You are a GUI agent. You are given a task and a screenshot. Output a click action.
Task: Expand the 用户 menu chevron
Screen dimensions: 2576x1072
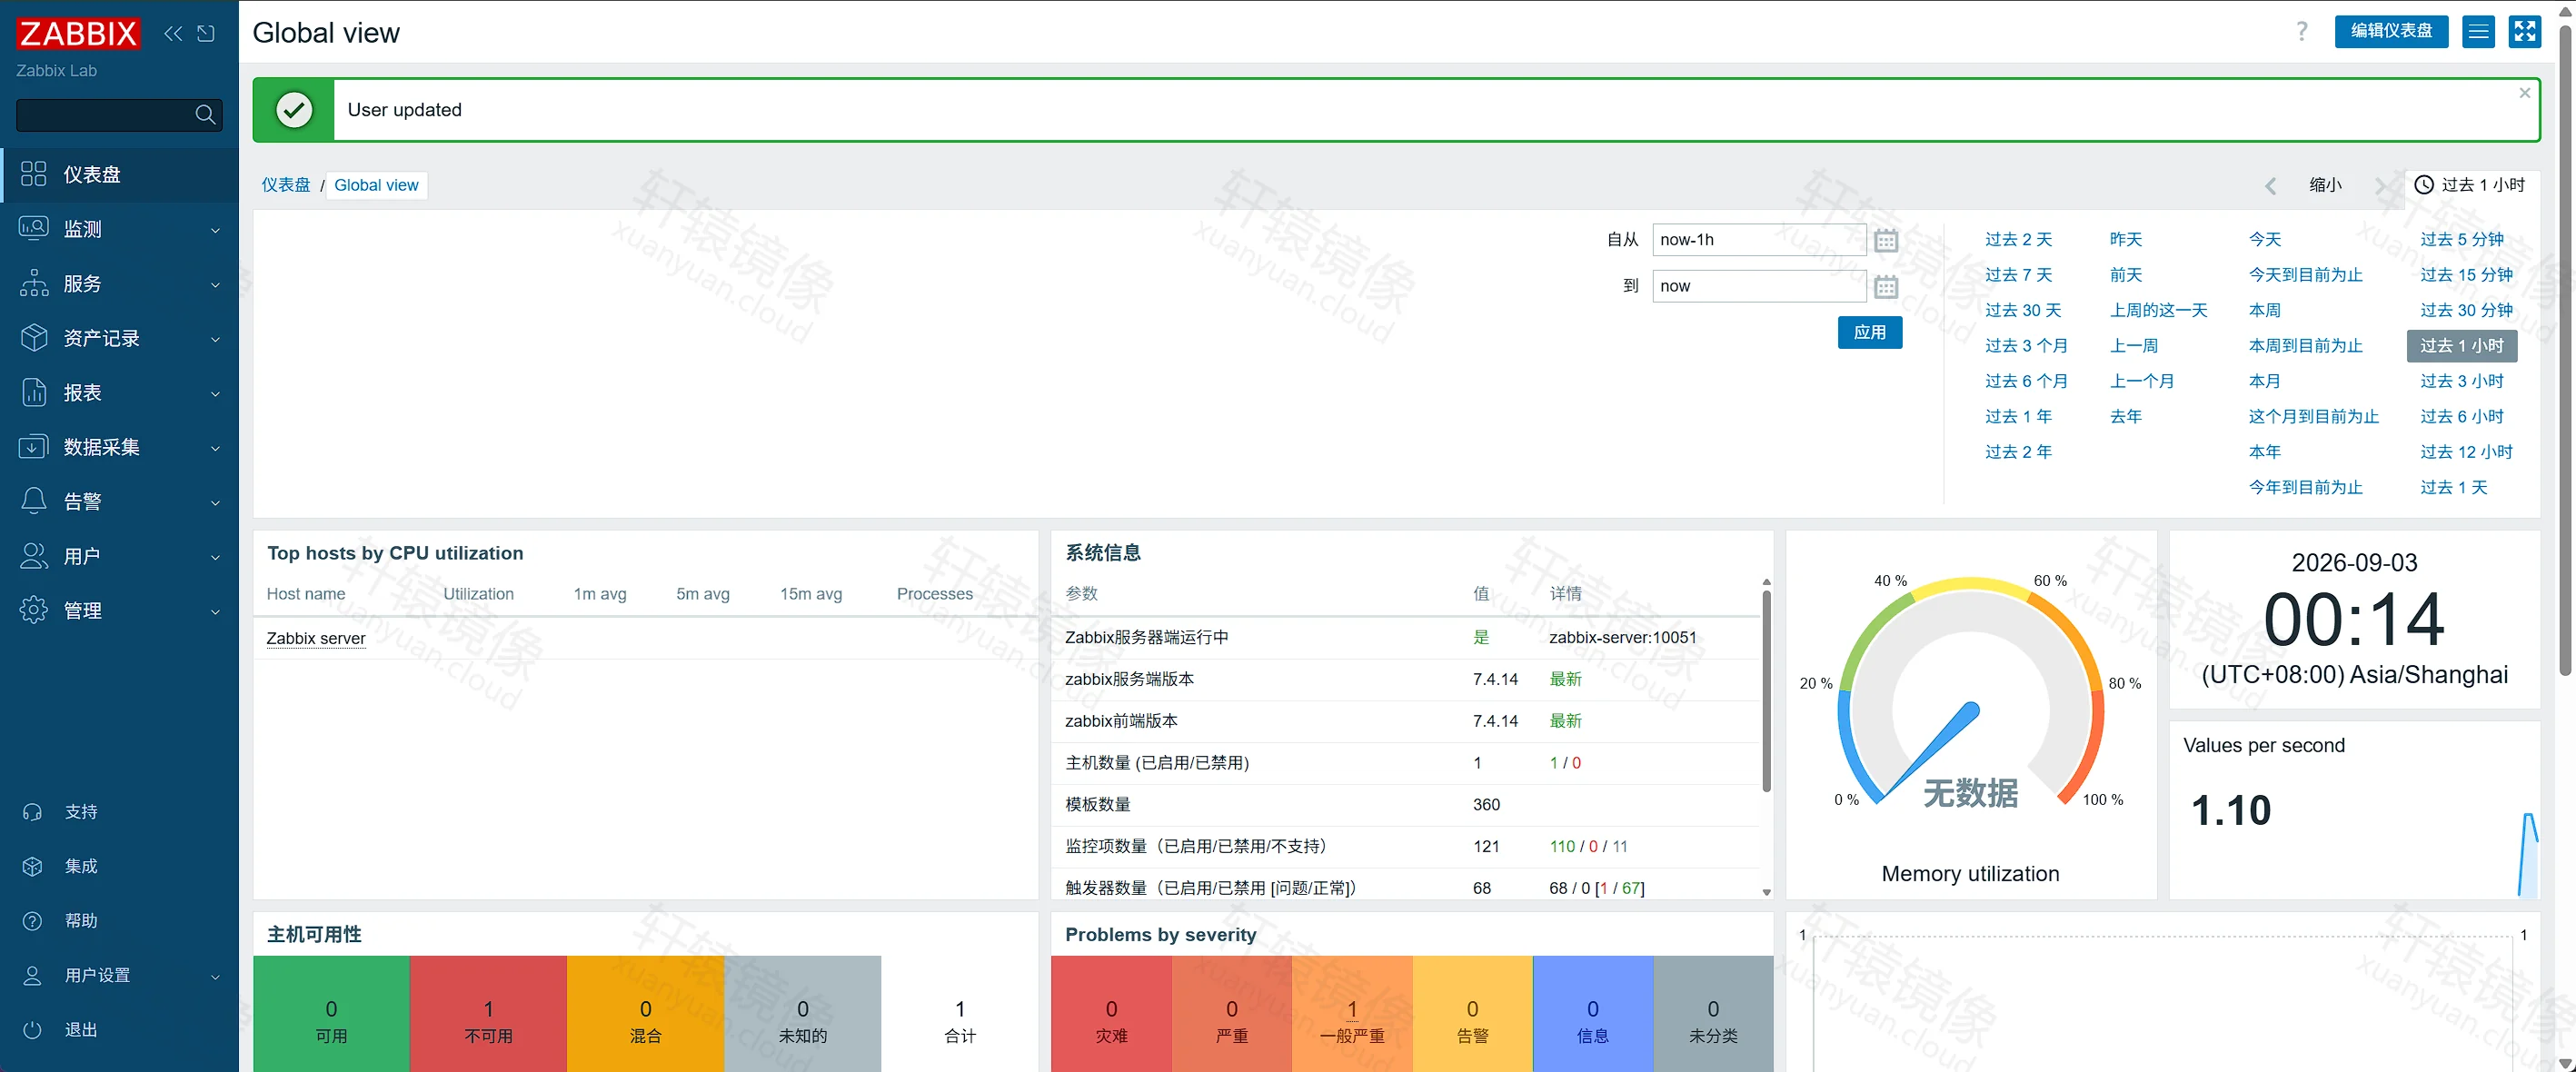coord(215,557)
